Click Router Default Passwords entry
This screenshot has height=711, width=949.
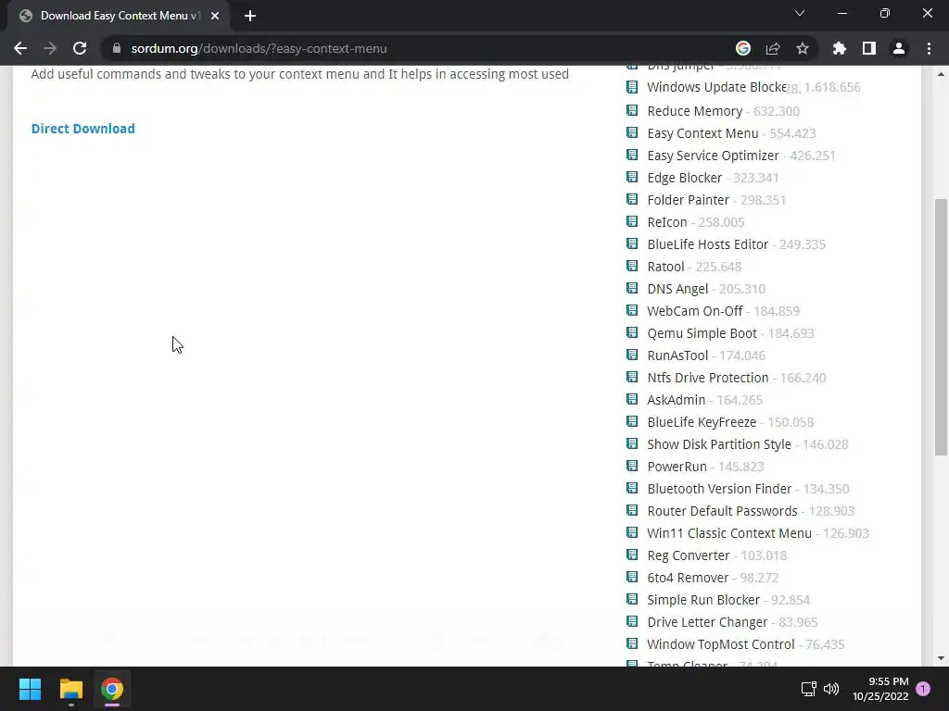coord(721,511)
